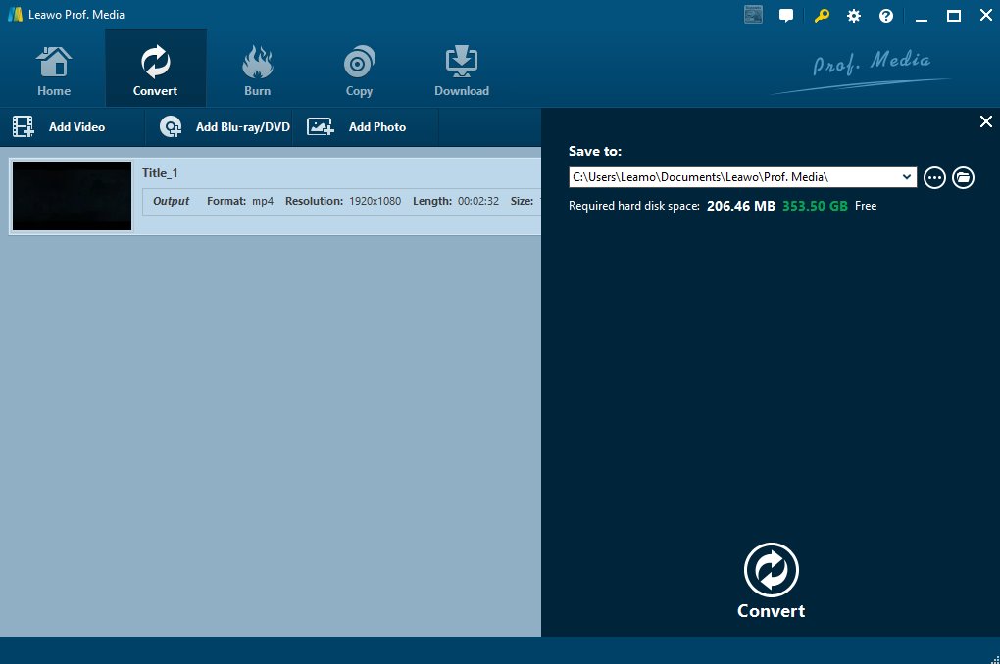
Task: Select the Title_1 video thumbnail
Action: 72,196
